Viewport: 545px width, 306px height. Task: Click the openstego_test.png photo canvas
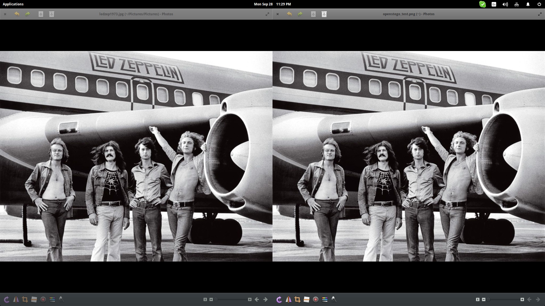(x=409, y=156)
